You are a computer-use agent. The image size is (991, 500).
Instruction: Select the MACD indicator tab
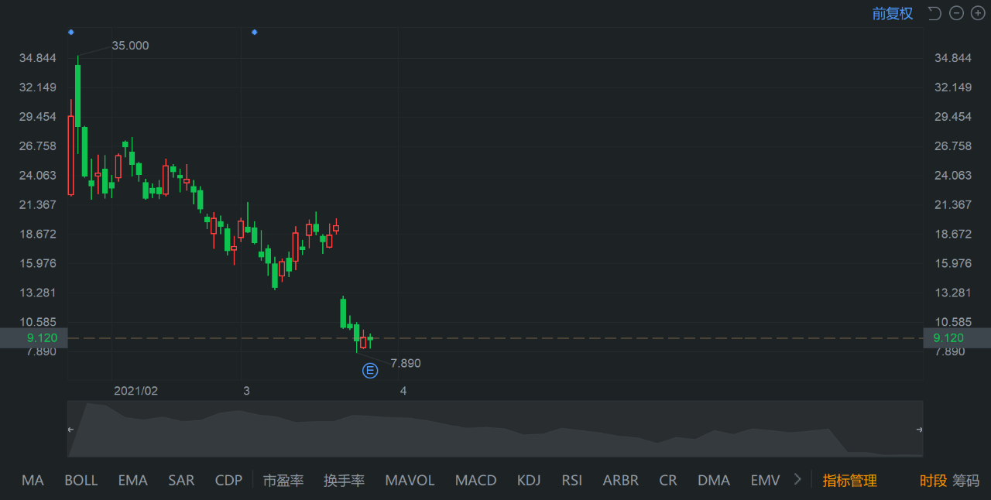click(475, 481)
